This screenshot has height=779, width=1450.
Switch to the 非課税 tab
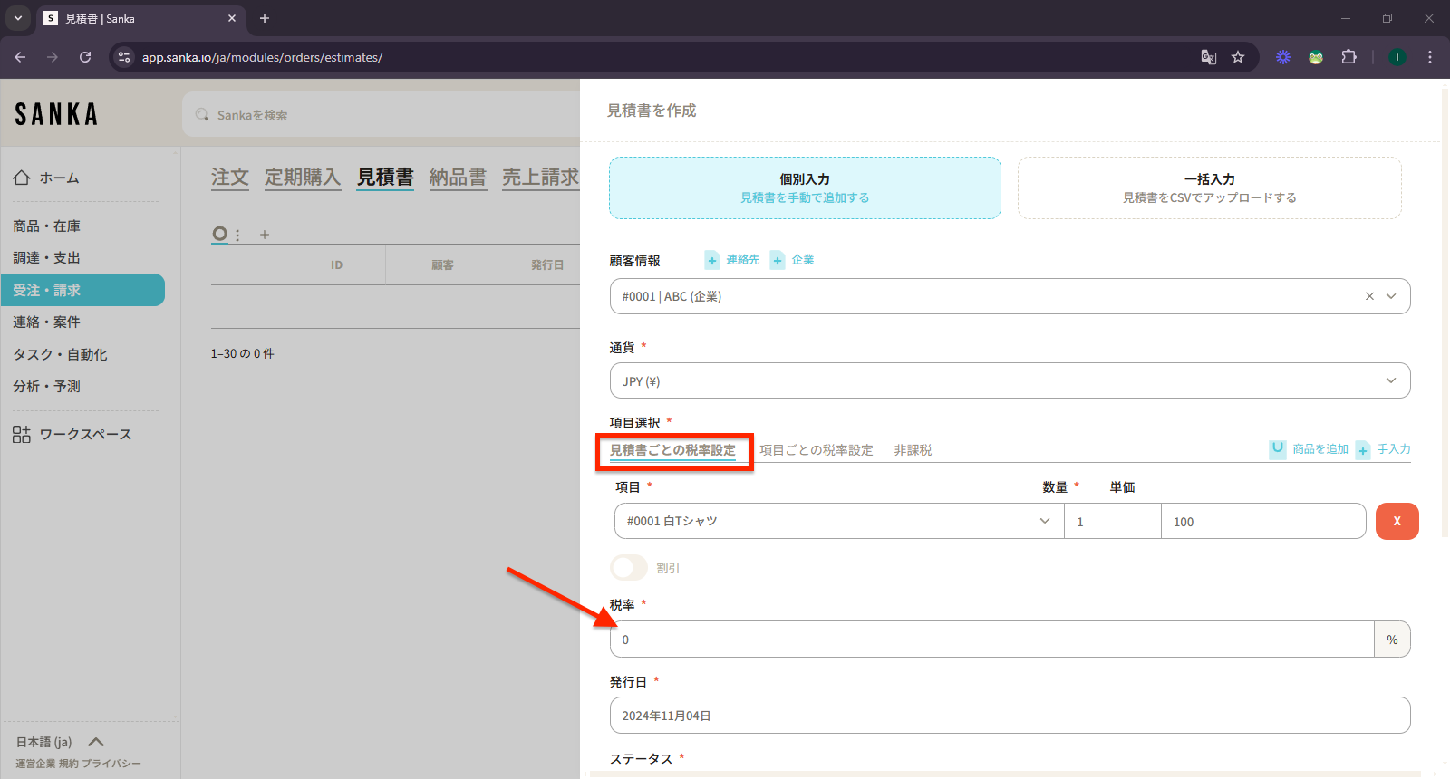point(913,450)
